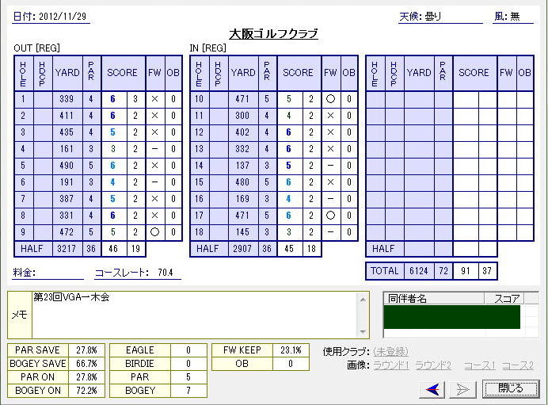The width and height of the screenshot is (548, 405).
Task: Click the OUT [REG] label
Action: tap(36, 48)
